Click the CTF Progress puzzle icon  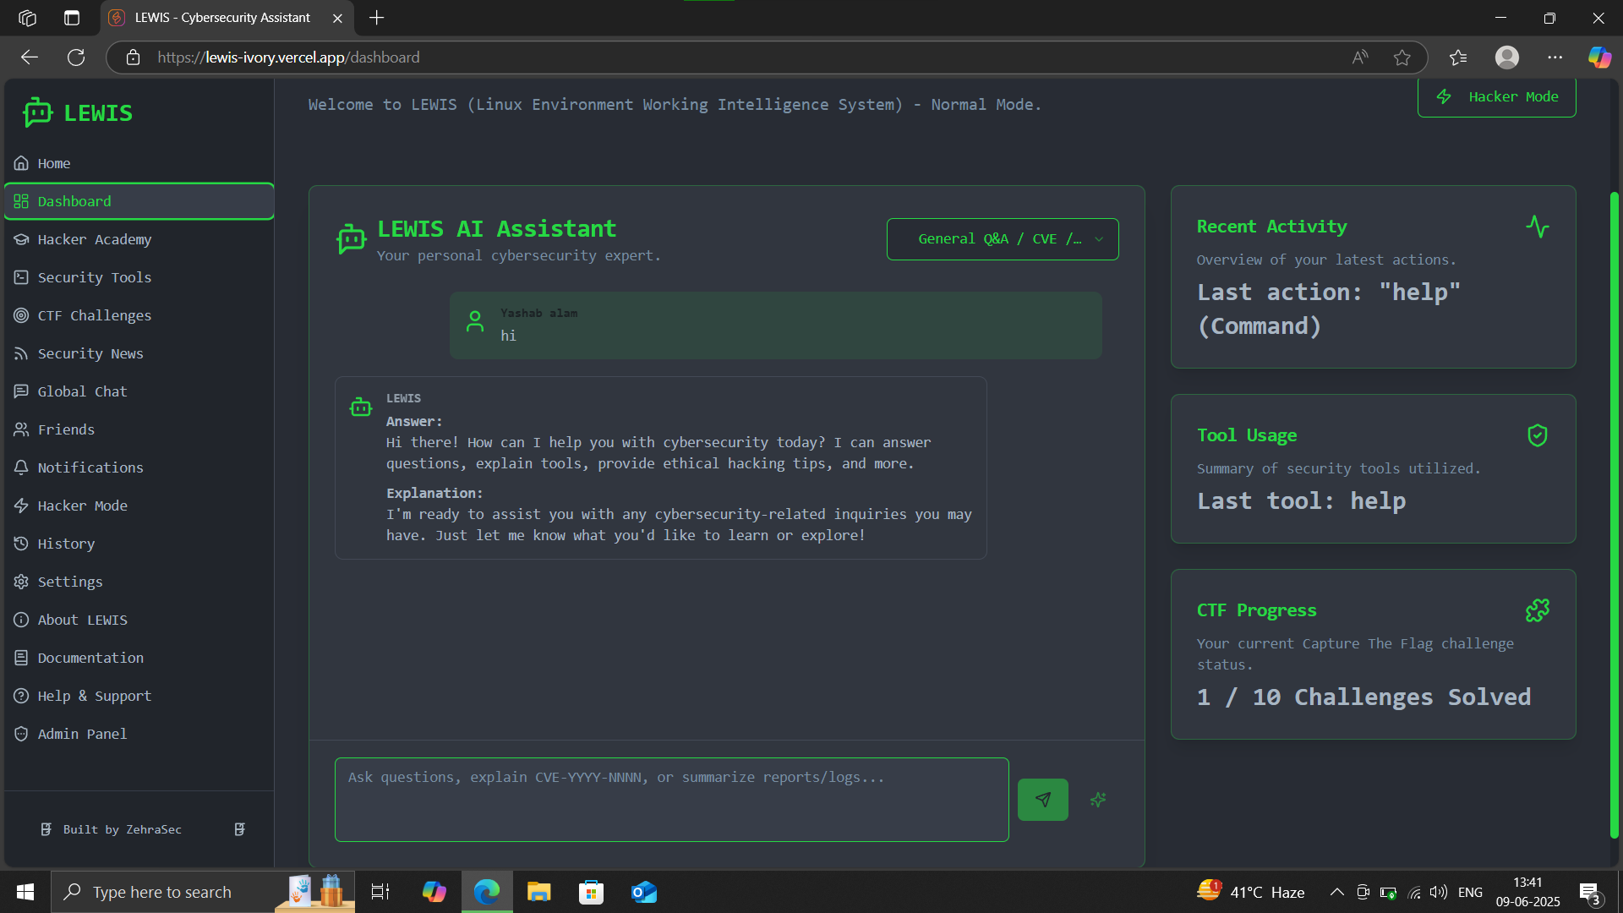[x=1537, y=610]
